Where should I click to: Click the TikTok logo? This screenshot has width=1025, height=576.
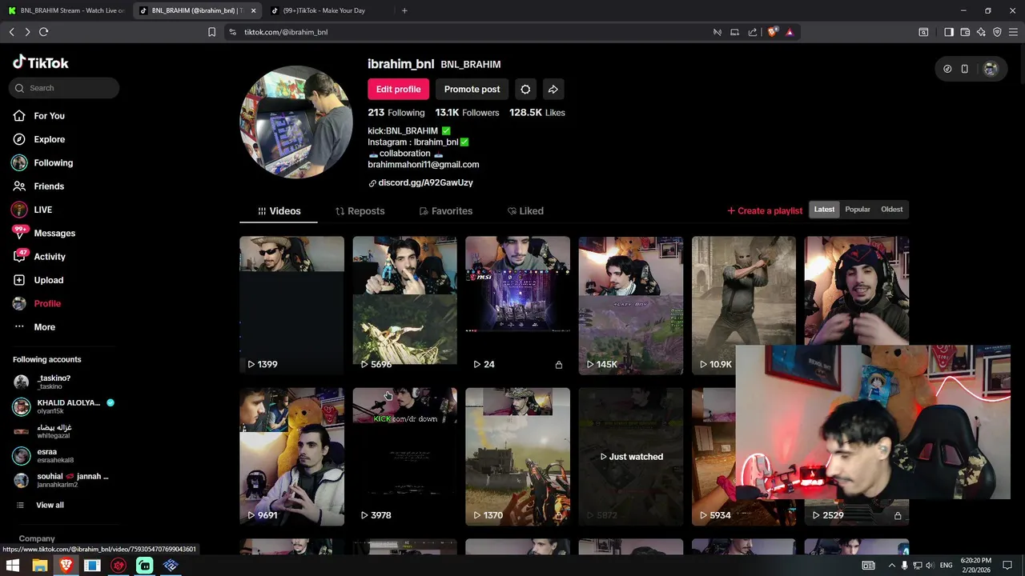point(41,62)
